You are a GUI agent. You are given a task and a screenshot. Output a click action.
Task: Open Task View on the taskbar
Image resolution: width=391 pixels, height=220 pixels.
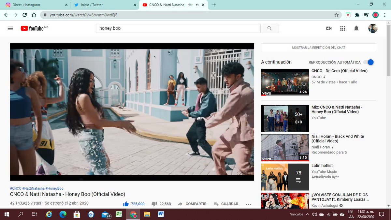click(x=34, y=214)
